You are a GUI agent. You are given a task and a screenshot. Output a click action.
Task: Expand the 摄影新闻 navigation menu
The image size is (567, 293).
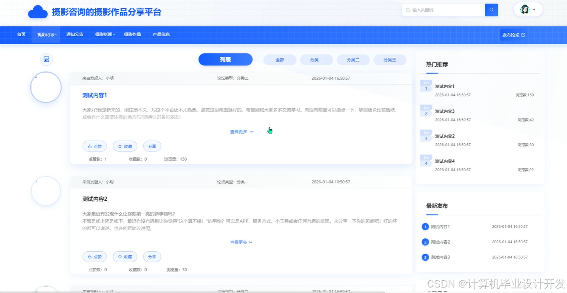[105, 35]
